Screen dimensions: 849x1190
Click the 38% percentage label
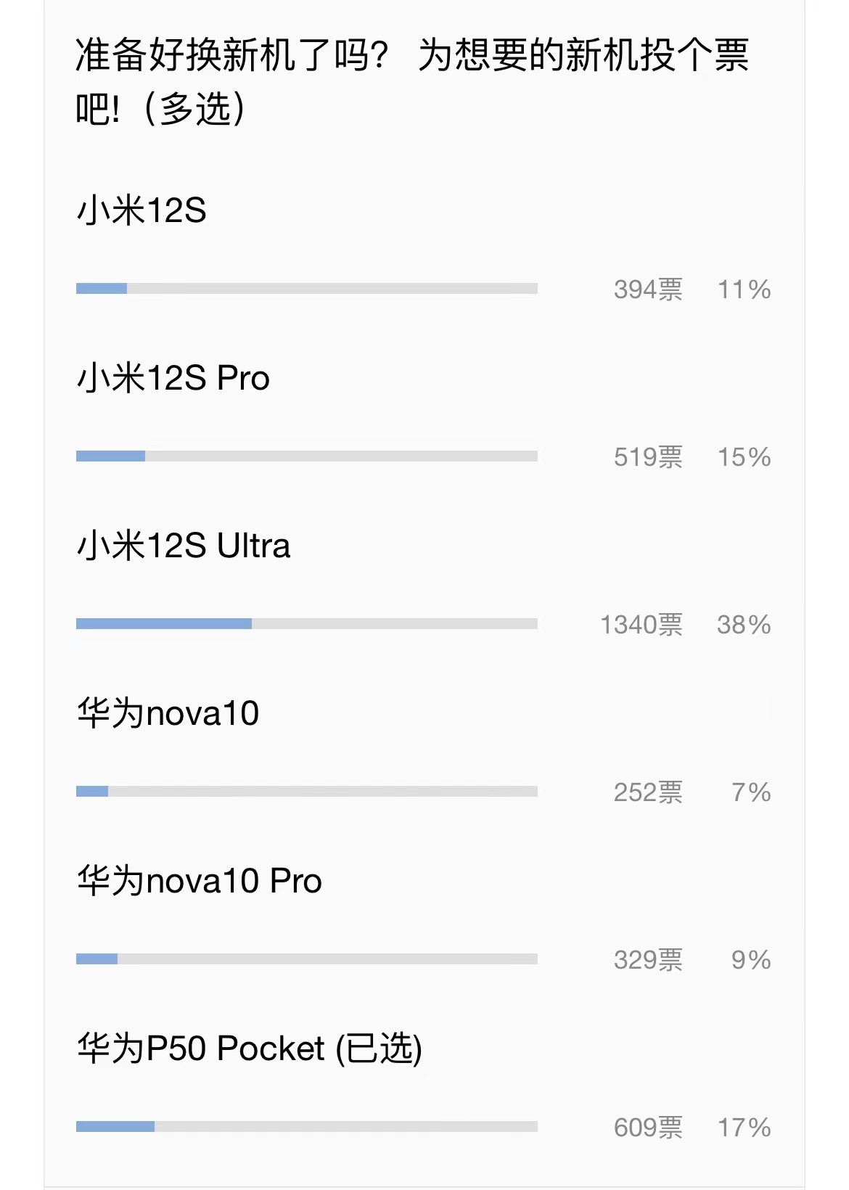[744, 625]
